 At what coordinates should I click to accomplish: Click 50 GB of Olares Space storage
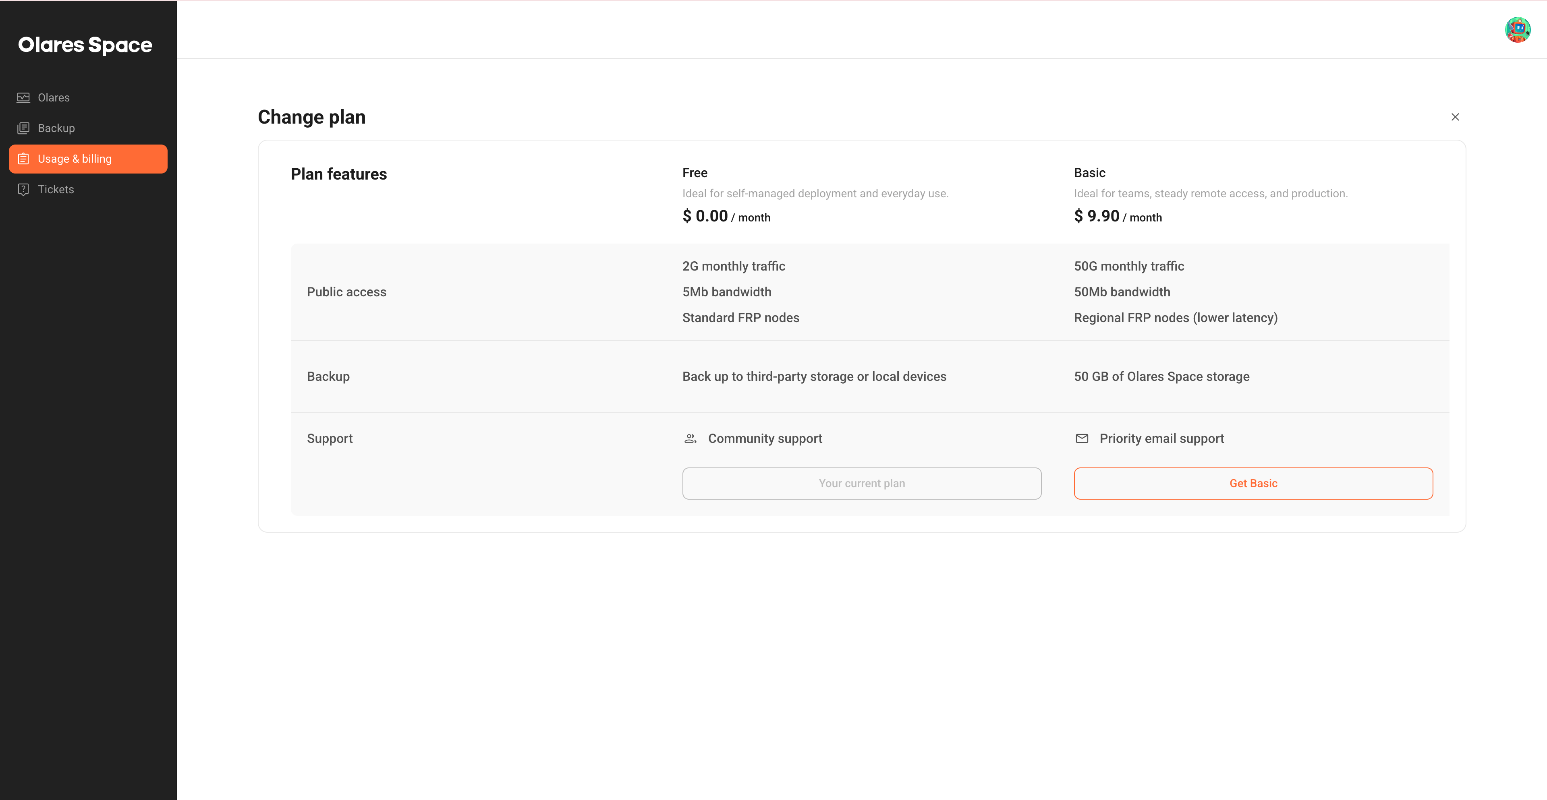tap(1161, 377)
